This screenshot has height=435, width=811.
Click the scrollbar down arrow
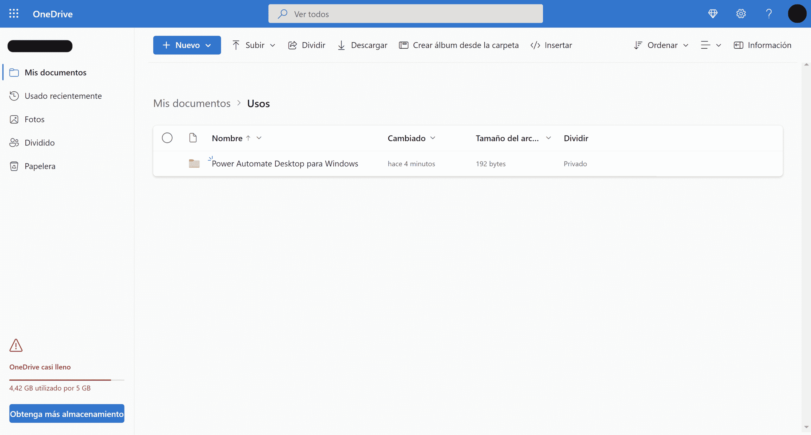click(806, 427)
